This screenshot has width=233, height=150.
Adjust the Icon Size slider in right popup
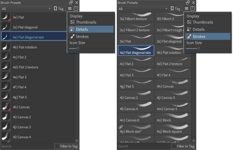(x=208, y=48)
